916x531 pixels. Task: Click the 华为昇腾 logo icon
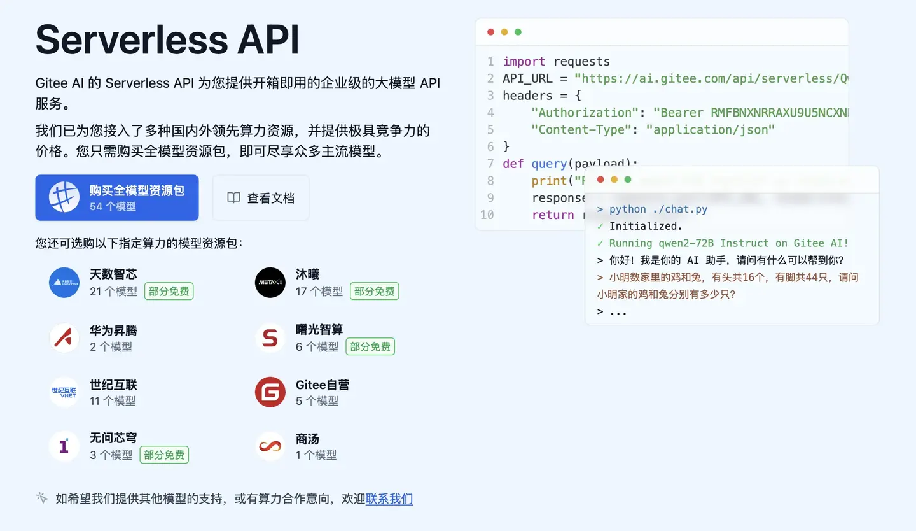click(64, 337)
